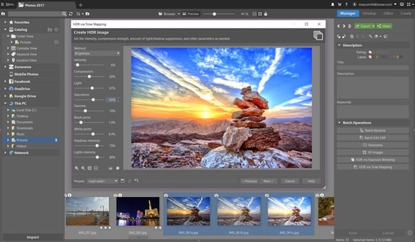Image resolution: width=415 pixels, height=242 pixels.
Task: Collapse the Description section
Action: point(339,45)
